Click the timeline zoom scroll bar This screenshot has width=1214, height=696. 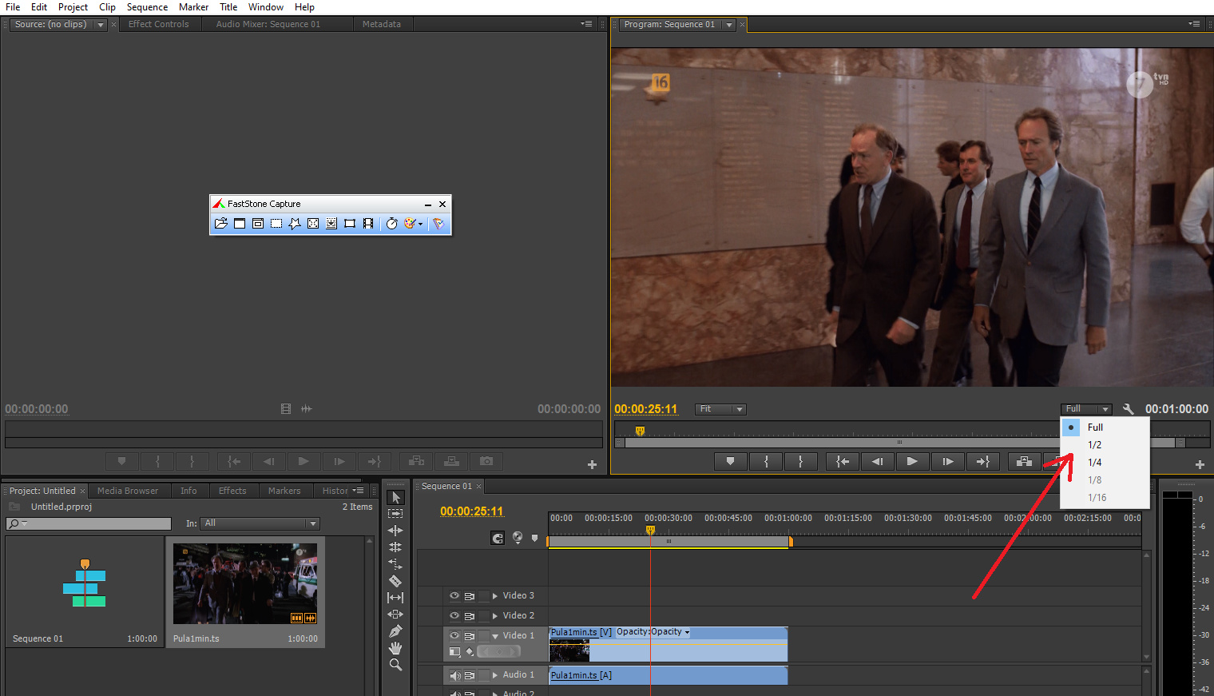669,542
